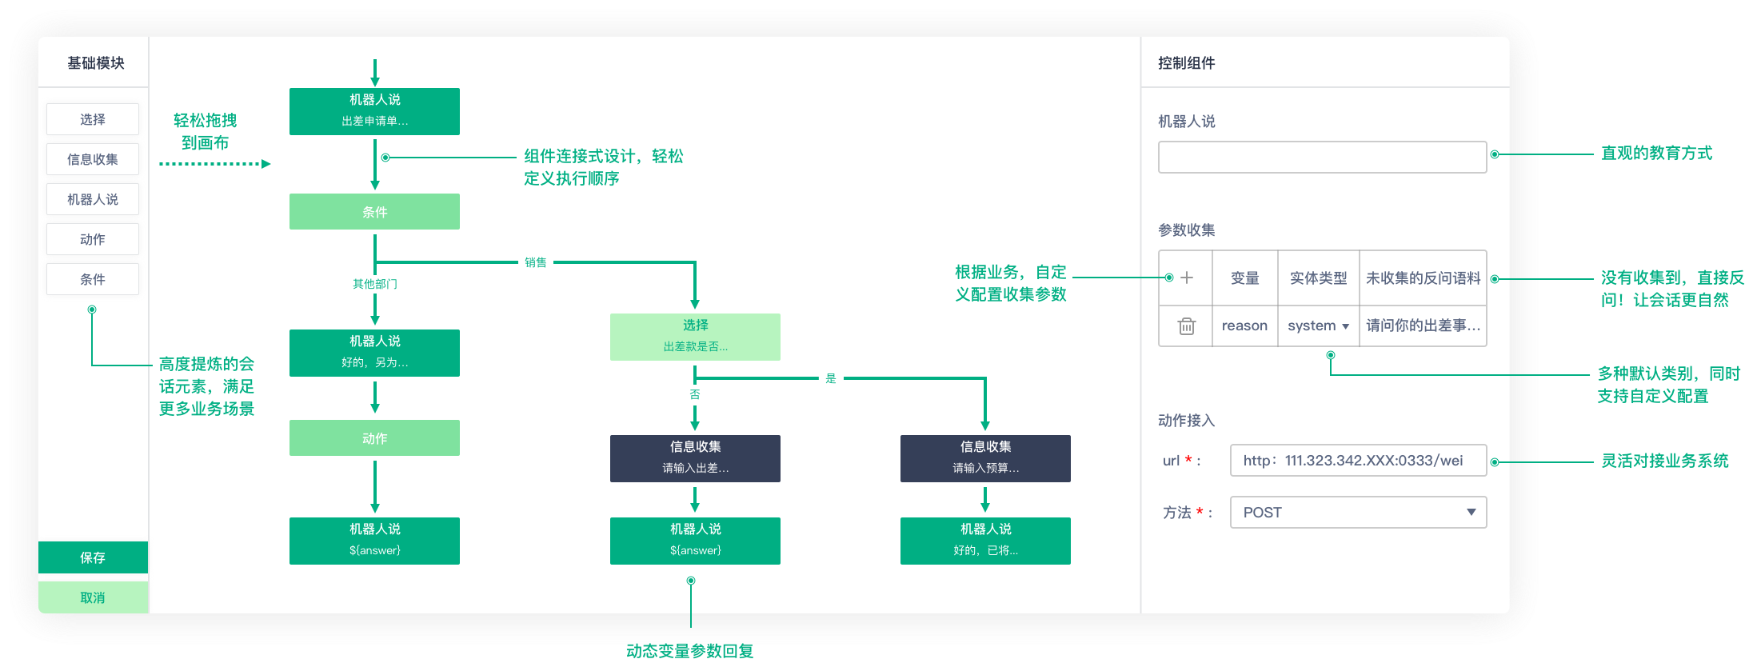Select the 条件 module in sidebar
This screenshot has width=1745, height=659.
pos(93,279)
